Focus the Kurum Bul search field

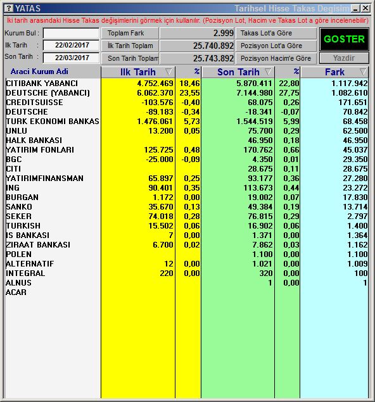tap(71, 33)
